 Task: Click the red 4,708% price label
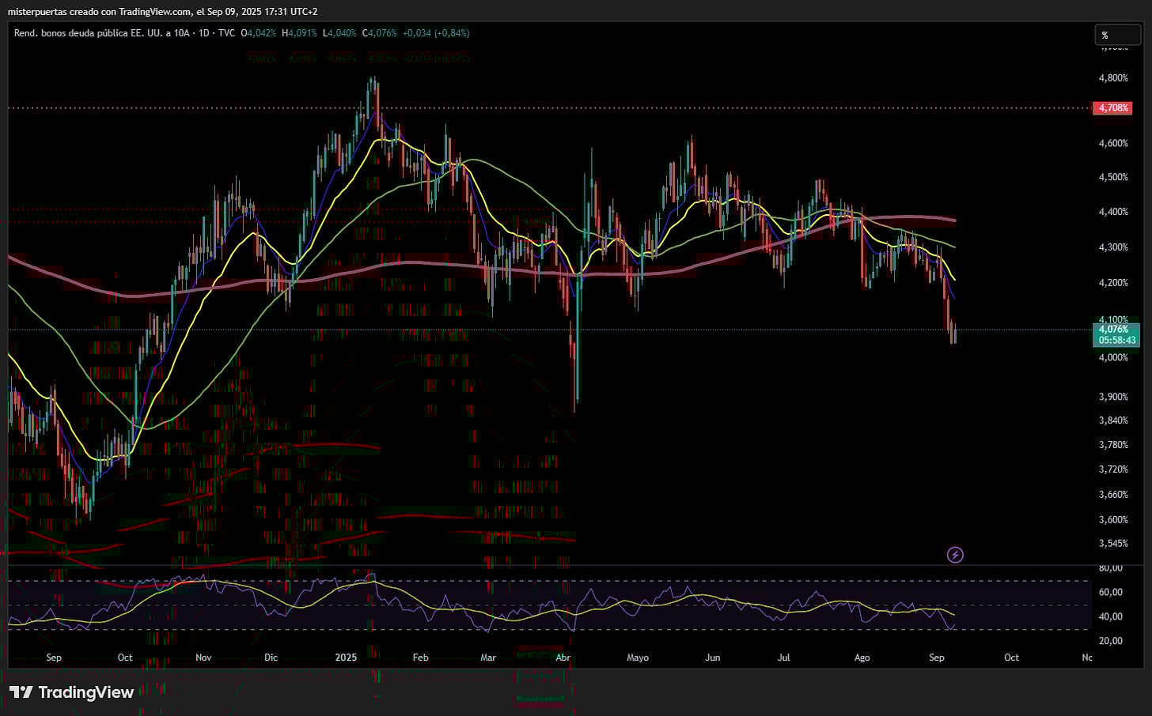pos(1113,107)
